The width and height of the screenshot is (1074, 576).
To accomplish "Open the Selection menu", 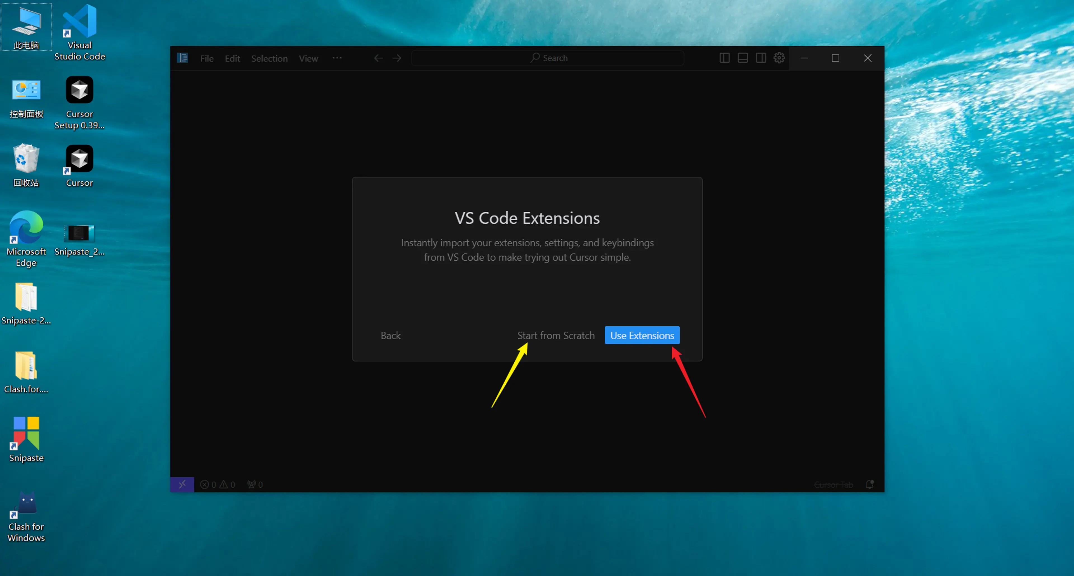I will (x=269, y=58).
